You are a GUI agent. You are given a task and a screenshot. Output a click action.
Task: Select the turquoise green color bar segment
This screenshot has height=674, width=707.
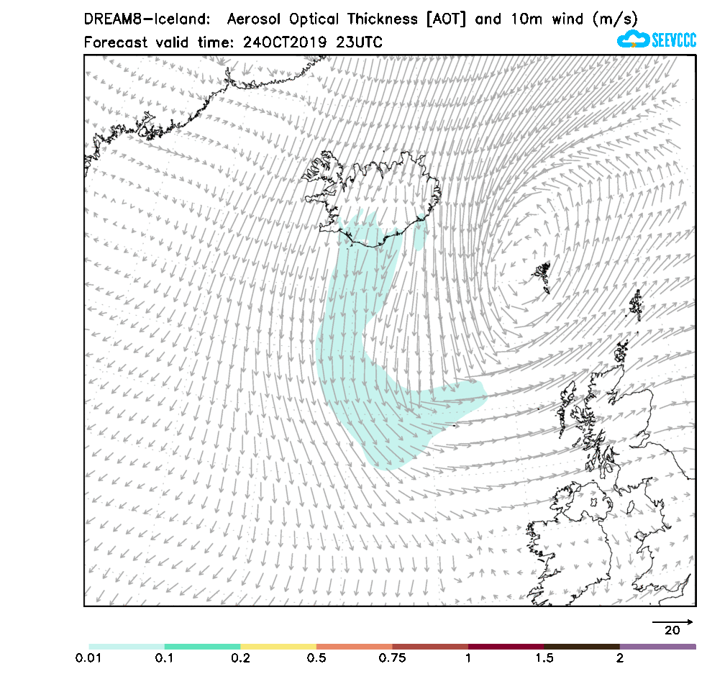point(202,647)
